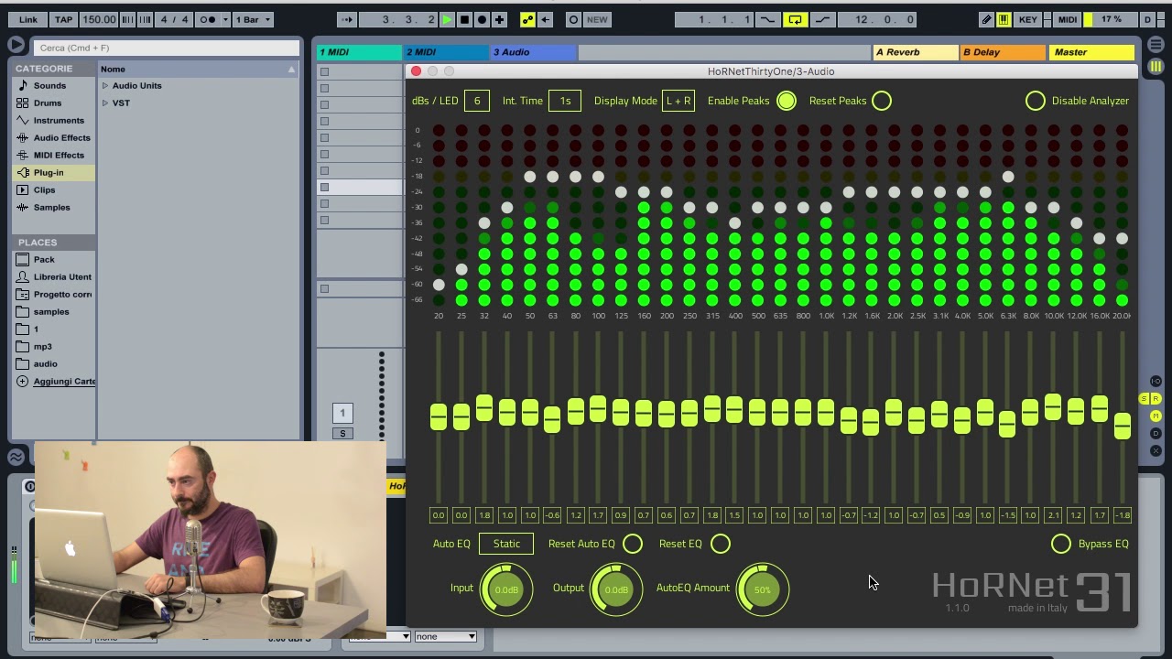Click the overdub plus button in transport
This screenshot has height=659, width=1172.
[499, 19]
